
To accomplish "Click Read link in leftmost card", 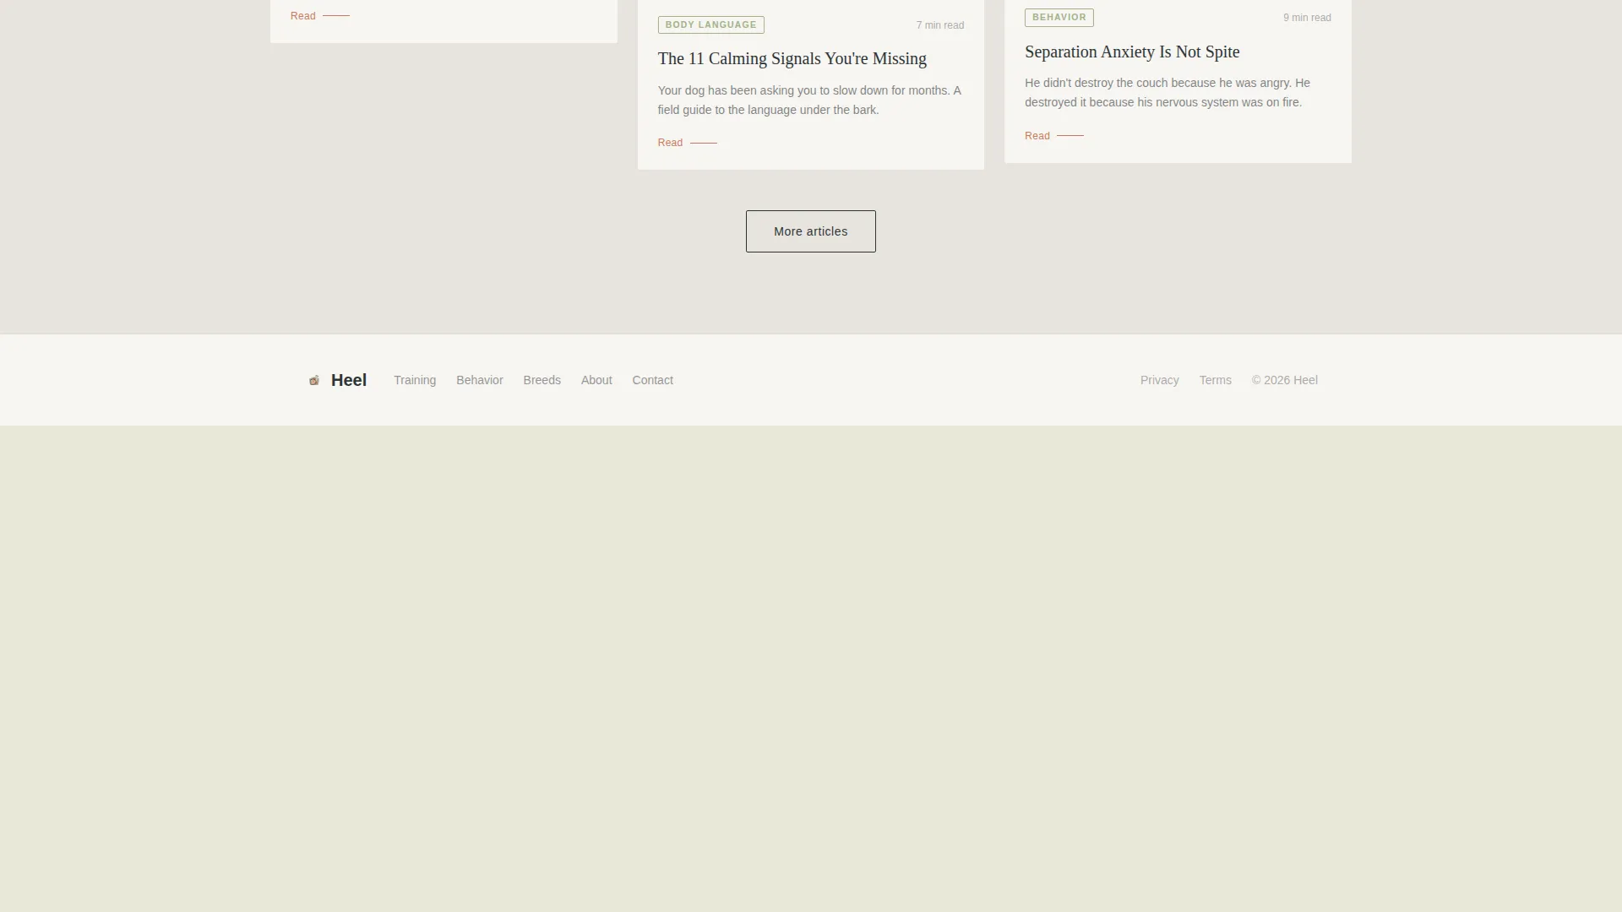I will click(319, 16).
